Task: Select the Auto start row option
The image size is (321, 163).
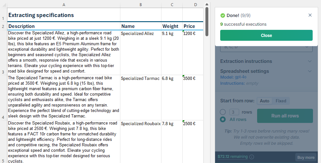Action: coord(265,101)
